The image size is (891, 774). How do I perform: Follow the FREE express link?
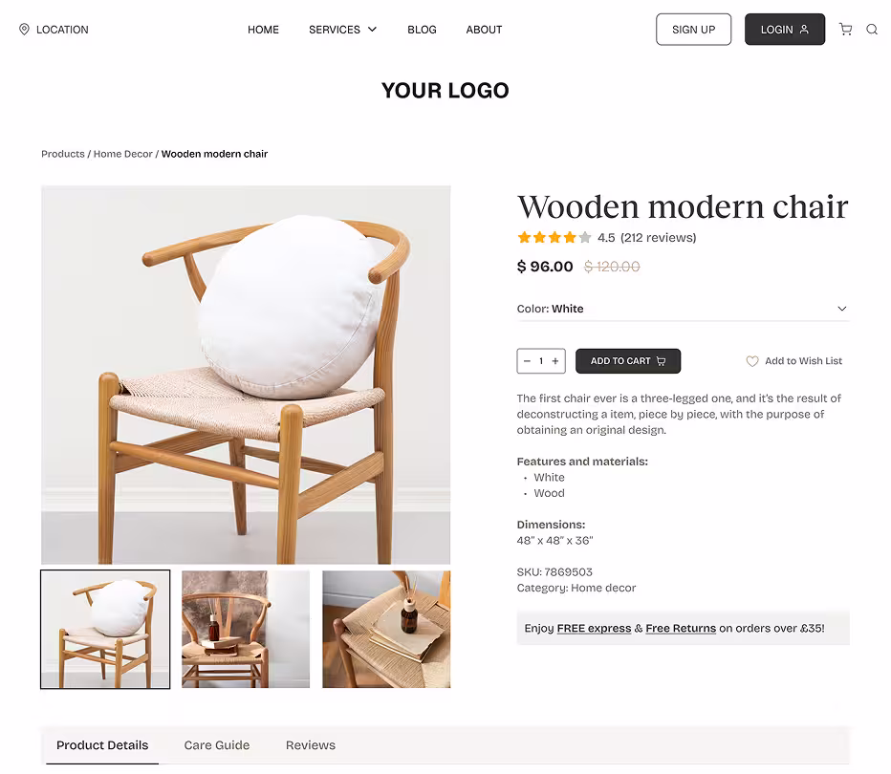click(594, 629)
